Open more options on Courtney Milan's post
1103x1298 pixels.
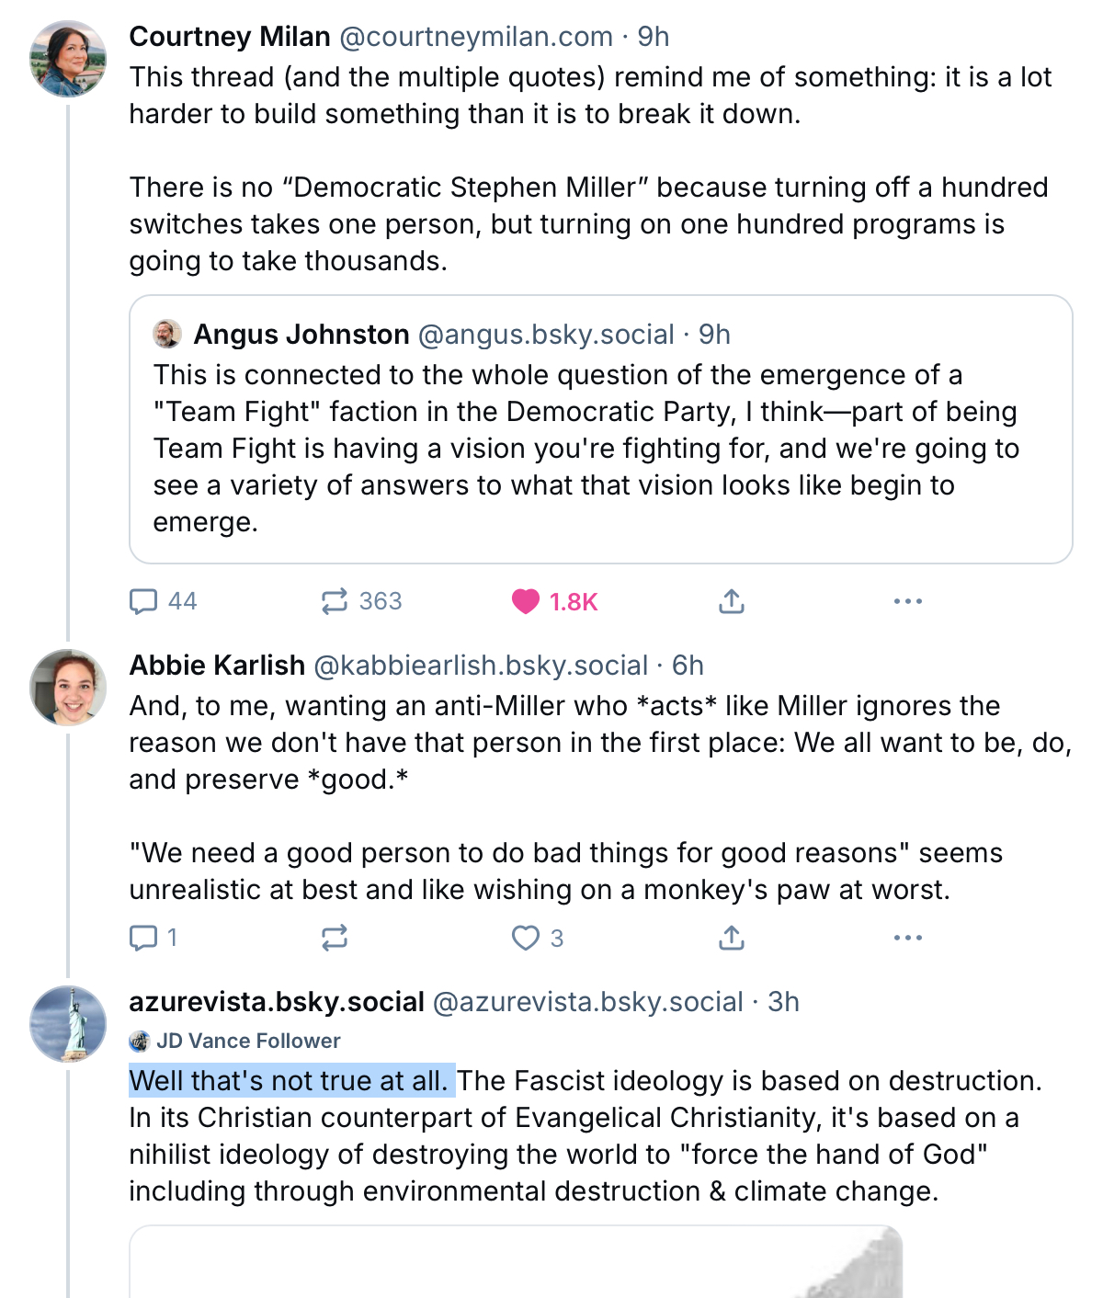[x=907, y=601]
